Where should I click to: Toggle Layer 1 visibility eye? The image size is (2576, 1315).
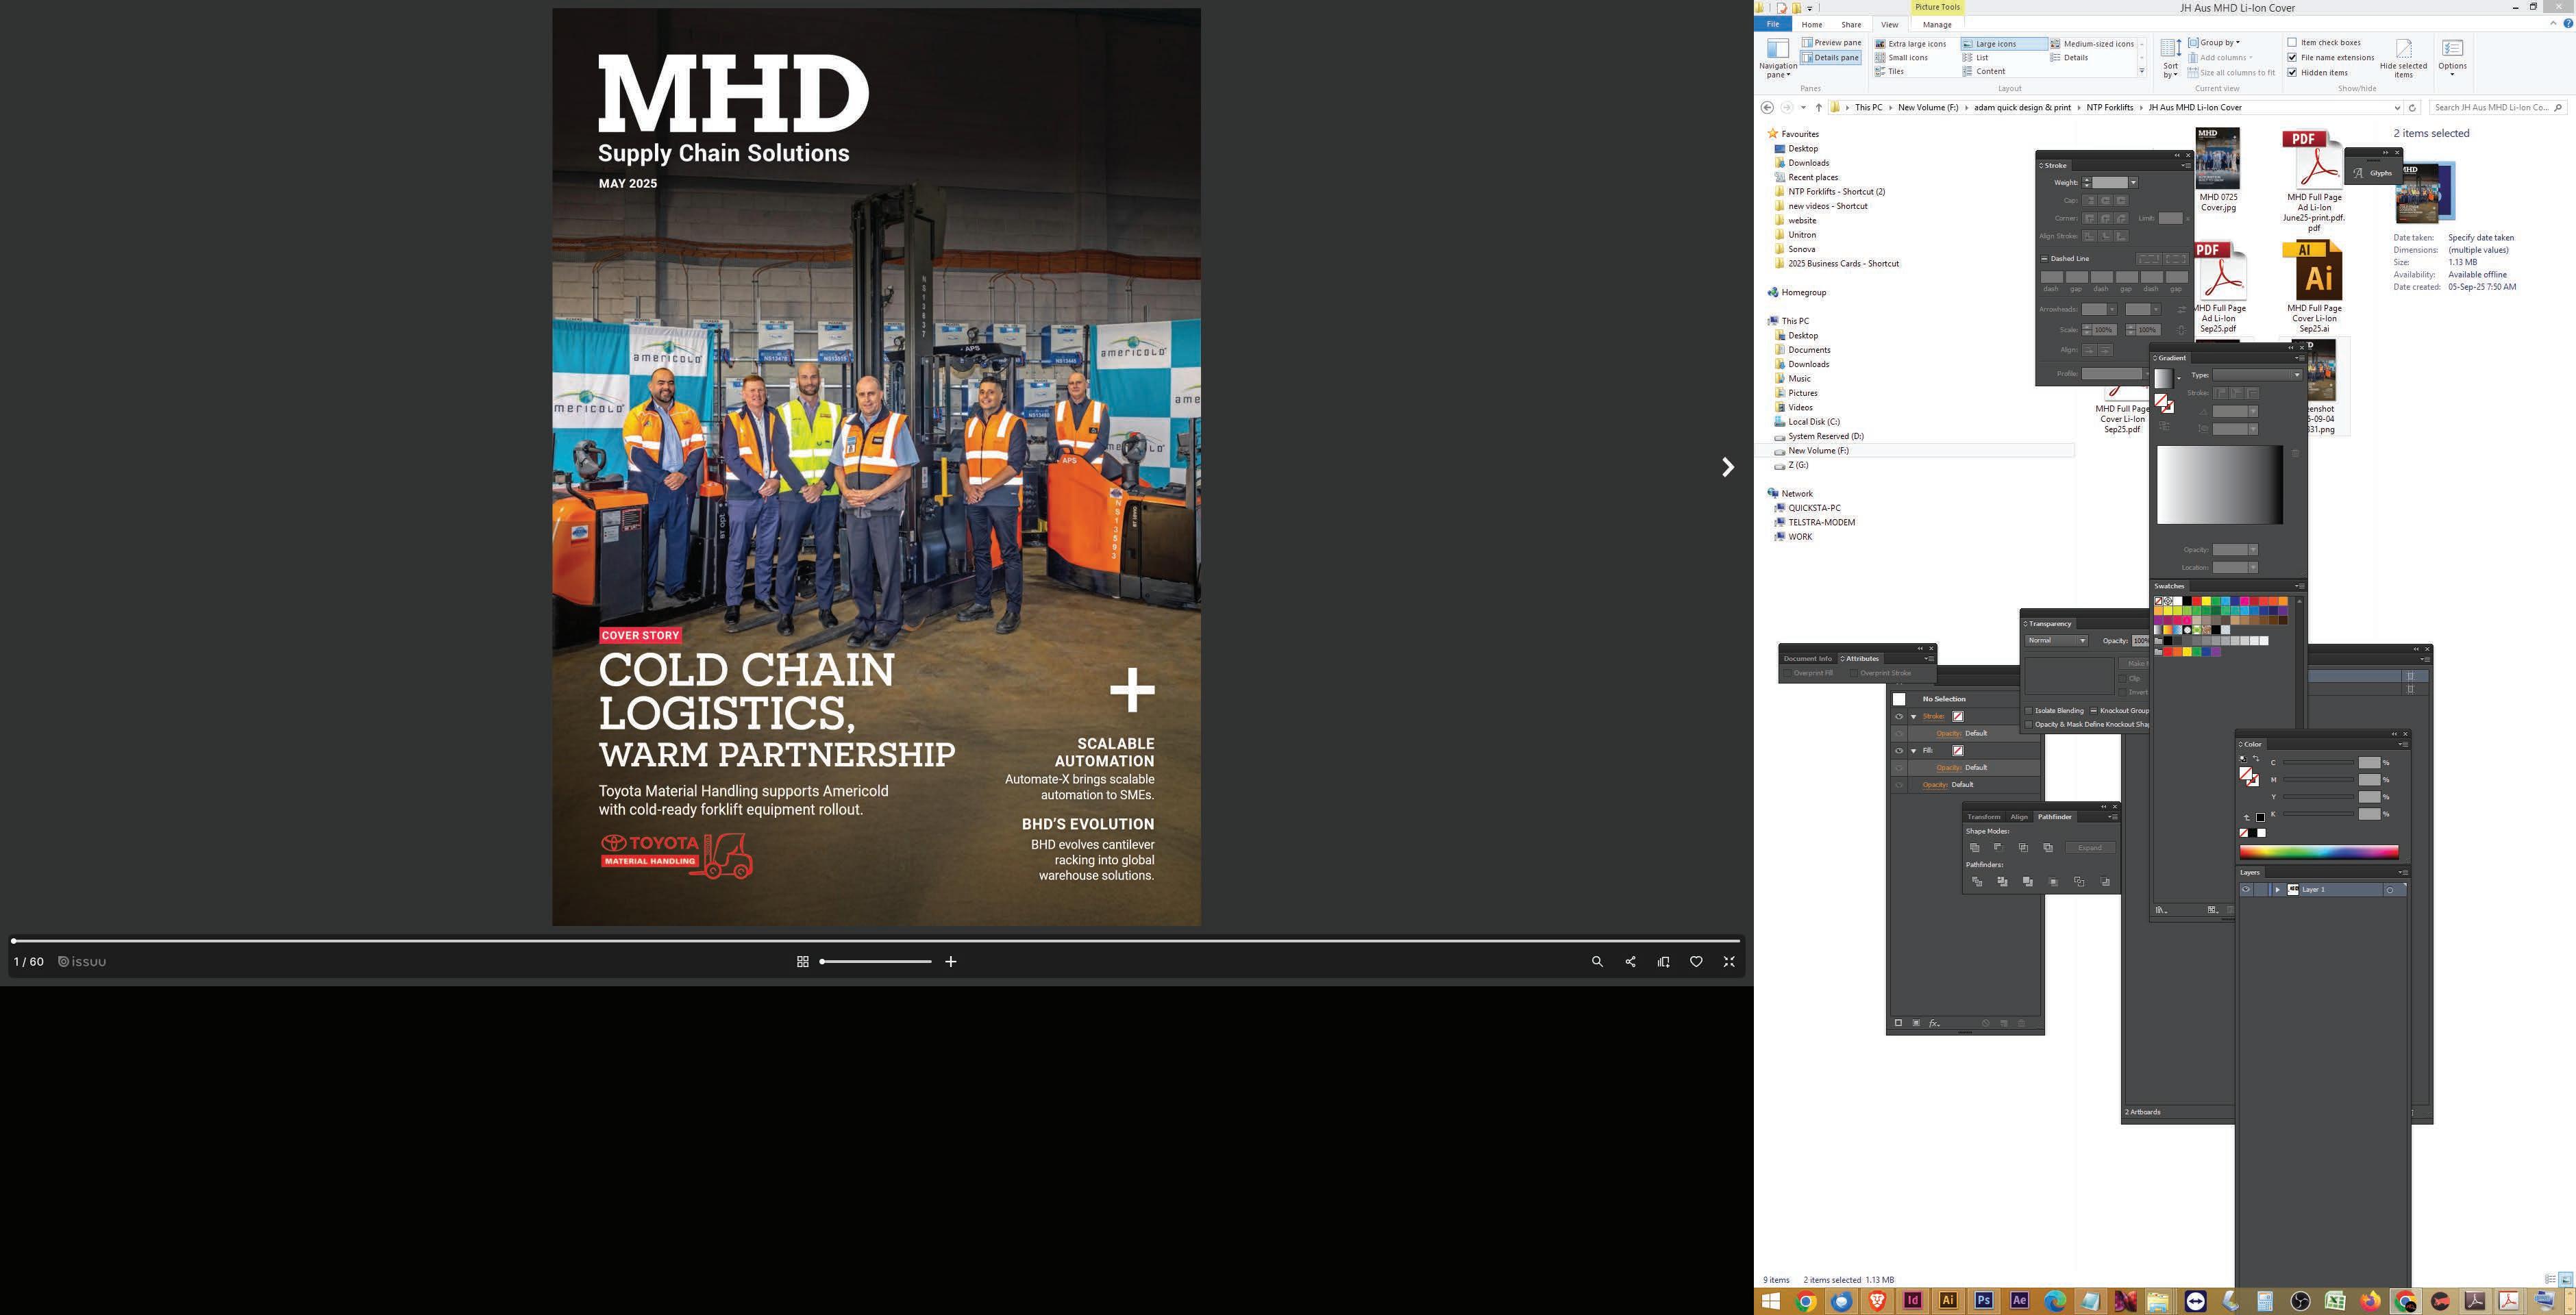[2246, 890]
